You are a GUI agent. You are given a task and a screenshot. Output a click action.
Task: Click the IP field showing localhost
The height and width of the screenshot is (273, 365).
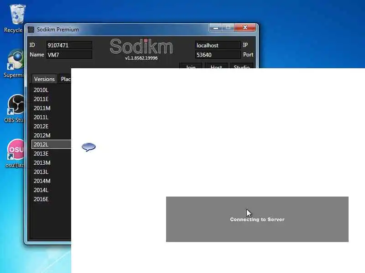coord(218,45)
